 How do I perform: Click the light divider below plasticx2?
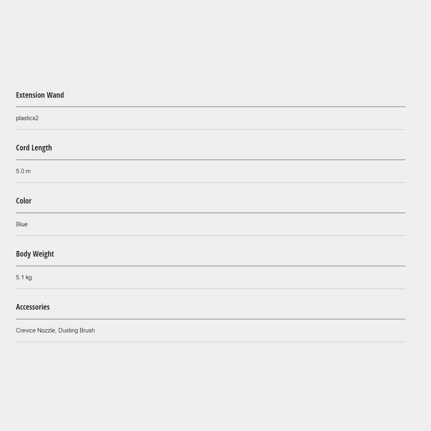coord(211,129)
